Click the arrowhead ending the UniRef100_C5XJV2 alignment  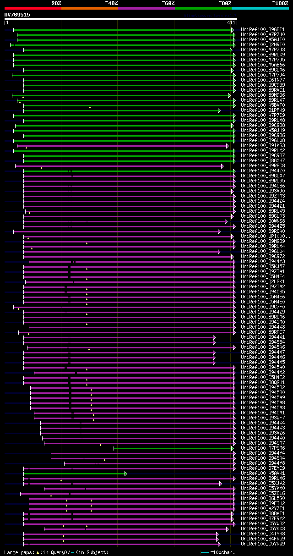point(221,484)
